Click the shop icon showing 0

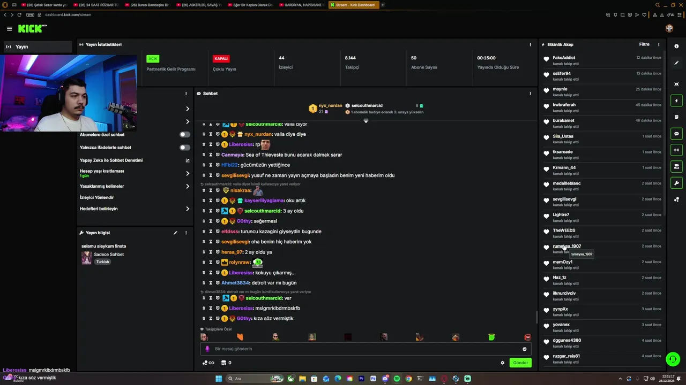226,363
